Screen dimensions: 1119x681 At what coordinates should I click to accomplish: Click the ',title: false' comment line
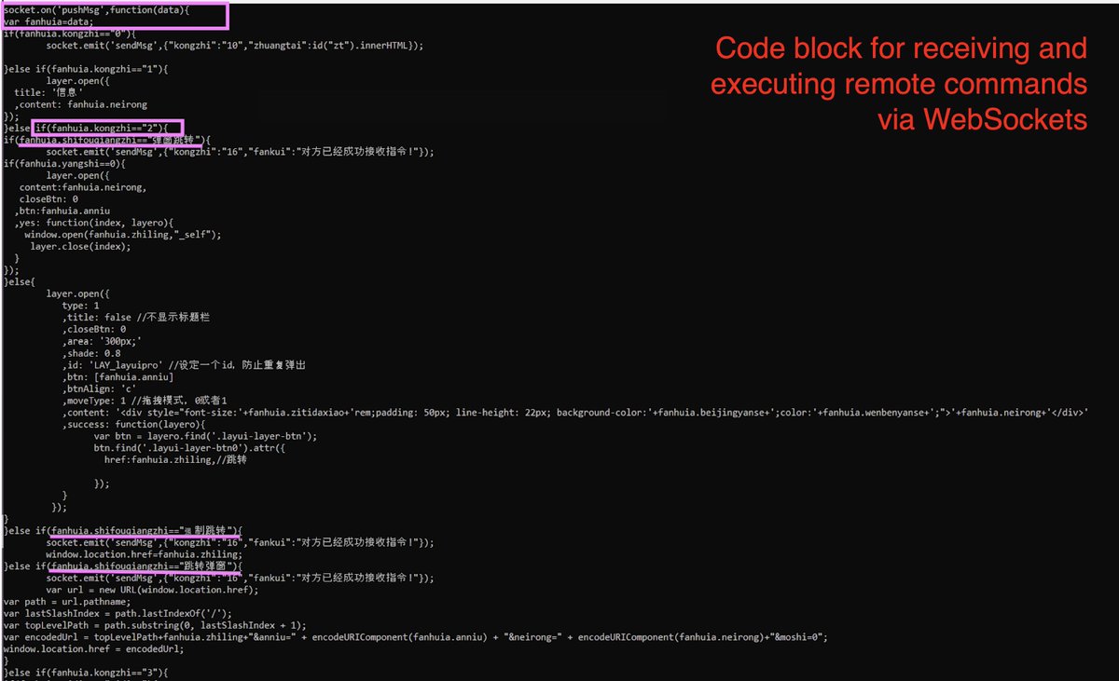[x=136, y=318]
